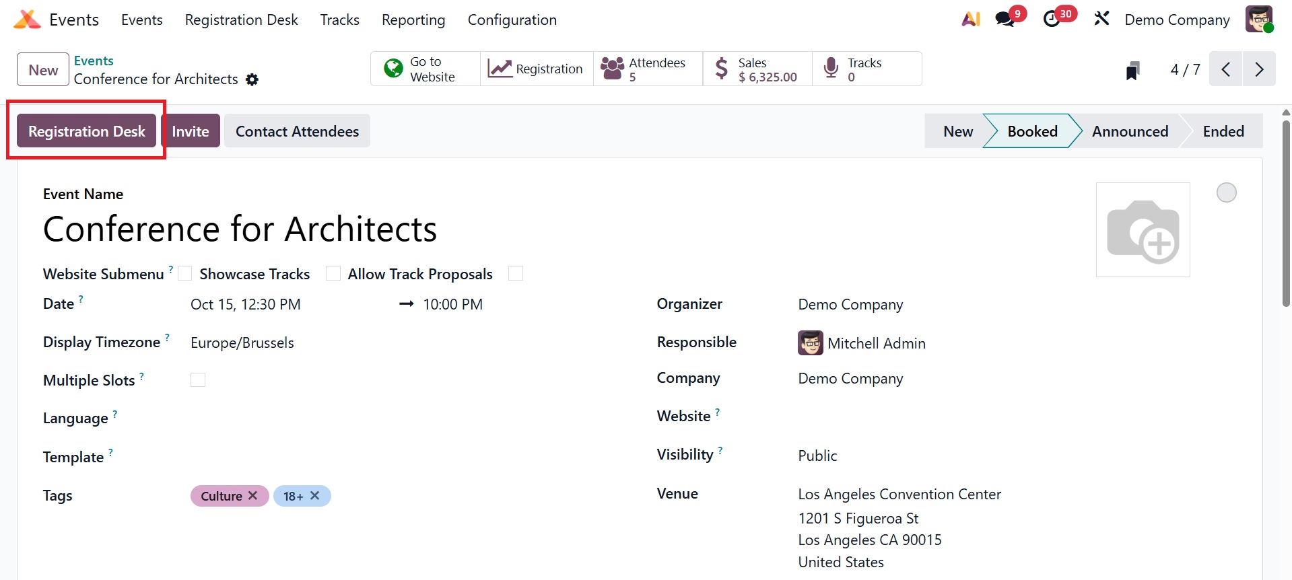
Task: Open the conversations messages icon
Action: (x=1005, y=20)
